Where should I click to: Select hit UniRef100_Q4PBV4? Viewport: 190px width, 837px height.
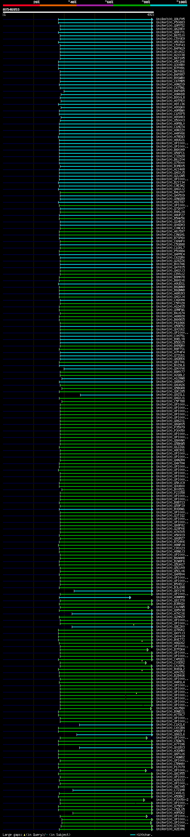pos(170,575)
